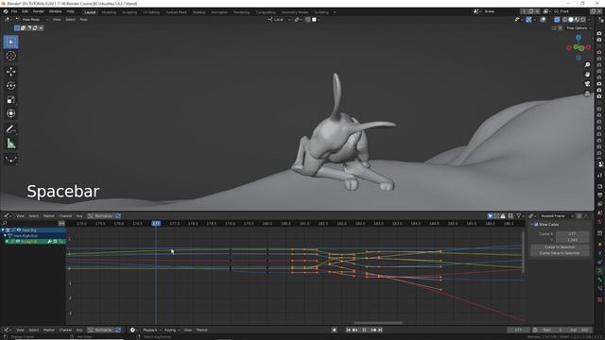Toggle Only Show Selected arrow in graph header
Viewport: 605px width, 340px height.
pyautogui.click(x=490, y=216)
